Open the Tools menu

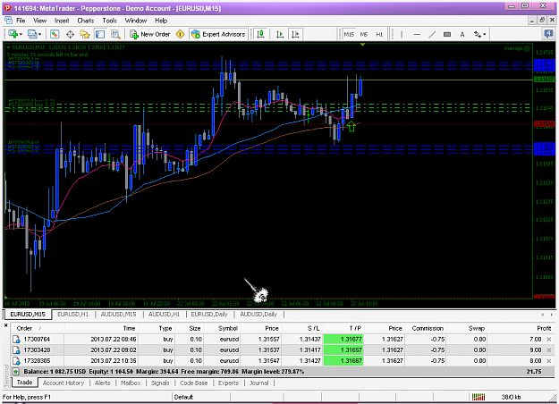109,21
